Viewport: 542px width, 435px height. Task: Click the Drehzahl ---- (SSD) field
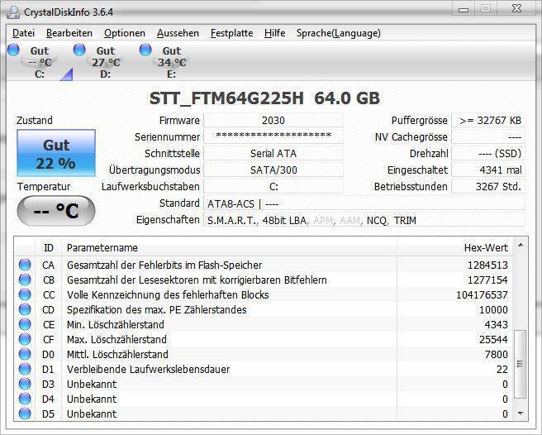pos(488,153)
